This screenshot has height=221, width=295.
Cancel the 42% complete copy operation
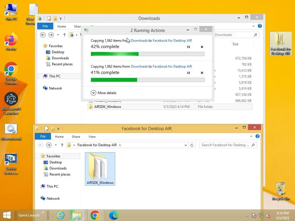point(202,47)
